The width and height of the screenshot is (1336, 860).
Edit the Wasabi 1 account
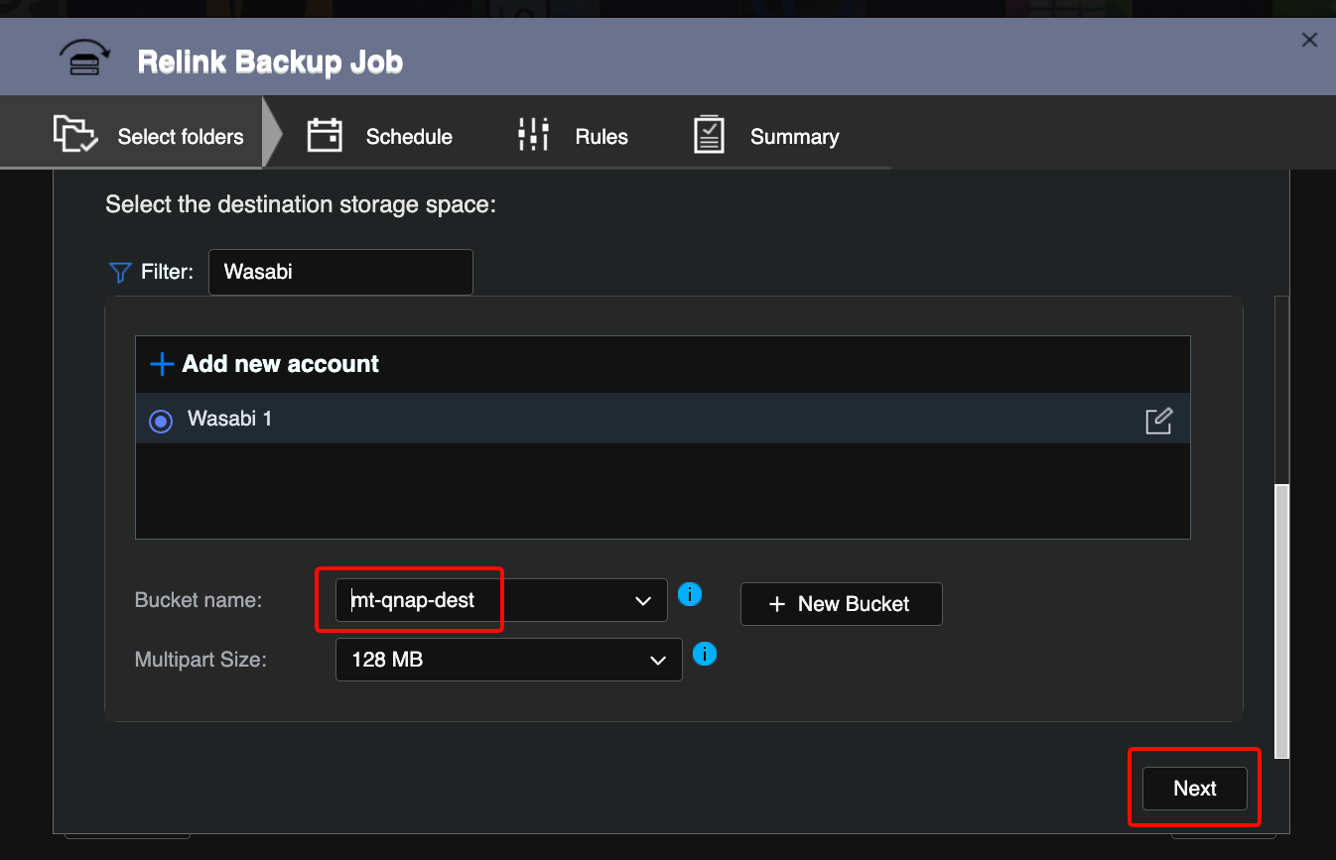1158,421
